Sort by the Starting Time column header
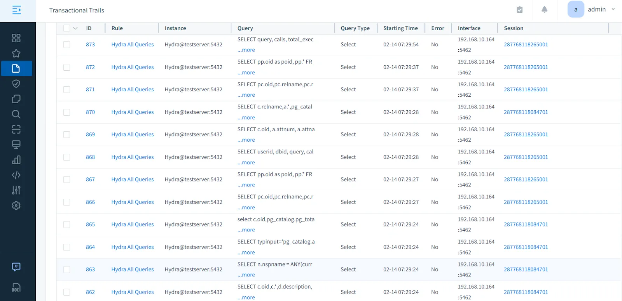This screenshot has width=622, height=301. [400, 28]
